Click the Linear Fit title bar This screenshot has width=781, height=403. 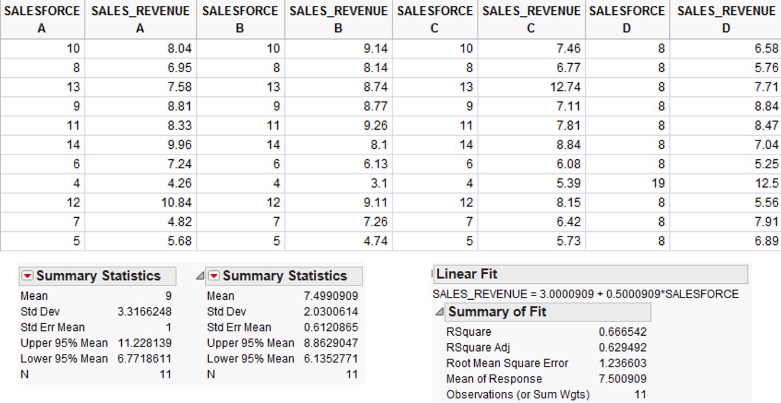tap(590, 274)
